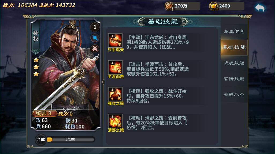
Task: Switch to the 基本信息 tab
Action: click(234, 31)
